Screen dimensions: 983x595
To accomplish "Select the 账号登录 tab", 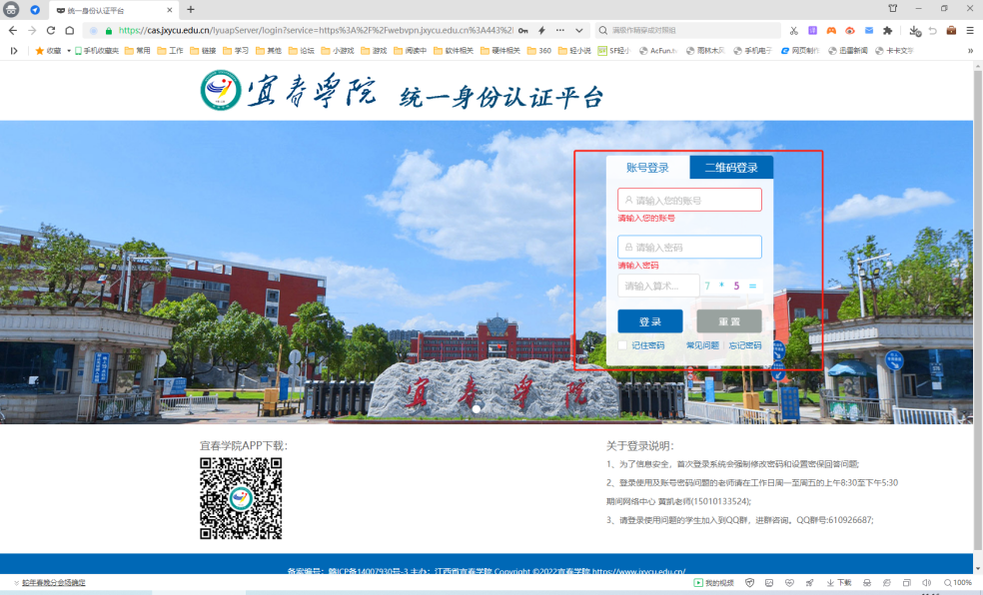I will tap(647, 168).
